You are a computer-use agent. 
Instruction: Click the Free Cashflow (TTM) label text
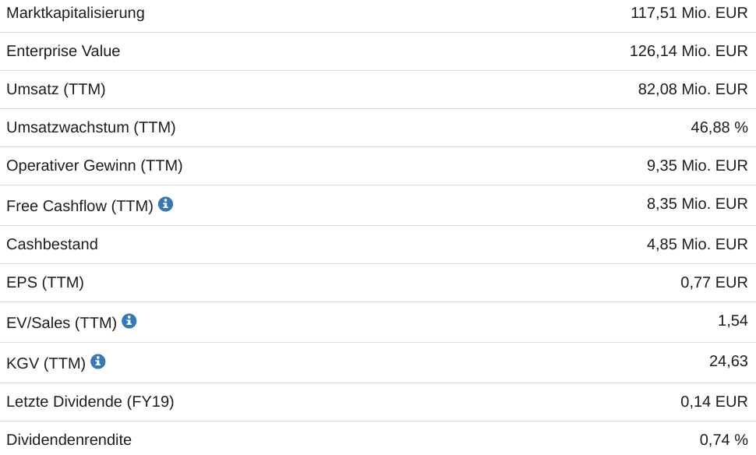79,206
